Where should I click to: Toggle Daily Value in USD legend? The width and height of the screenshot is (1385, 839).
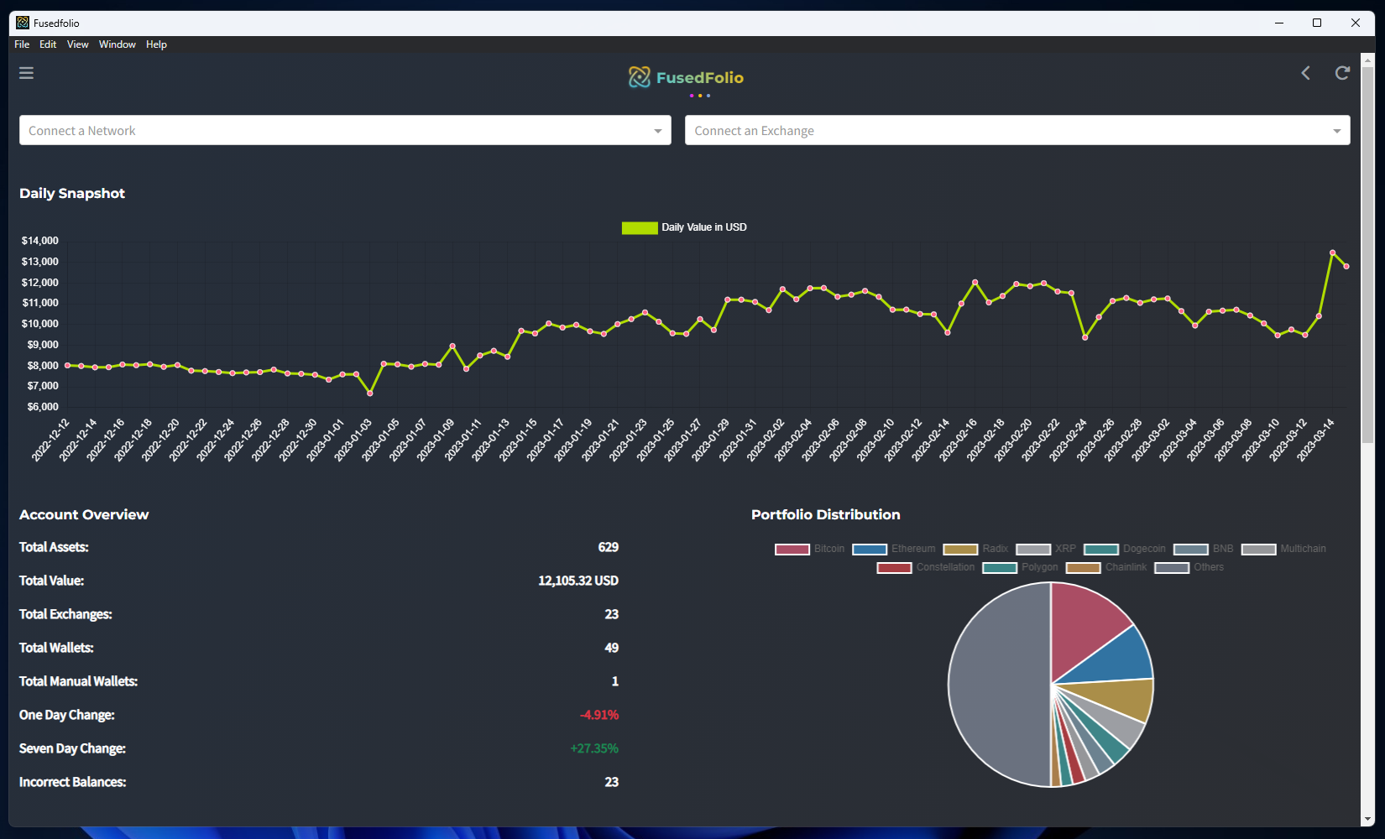tap(684, 227)
